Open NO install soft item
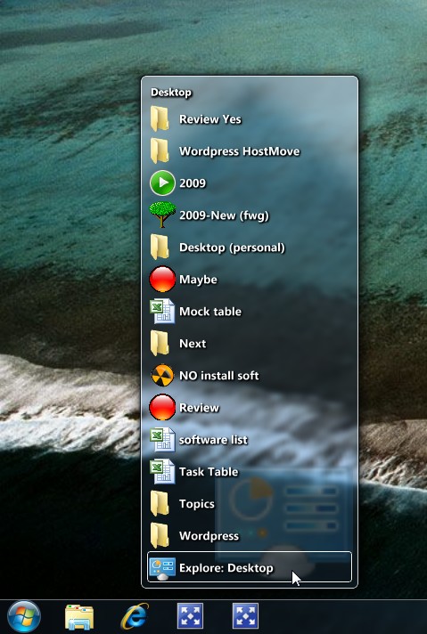This screenshot has height=634, width=427. click(250, 376)
